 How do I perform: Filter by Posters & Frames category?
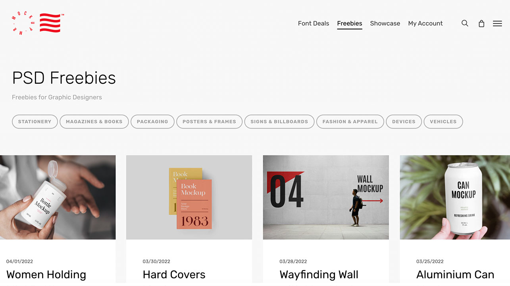[x=209, y=122]
